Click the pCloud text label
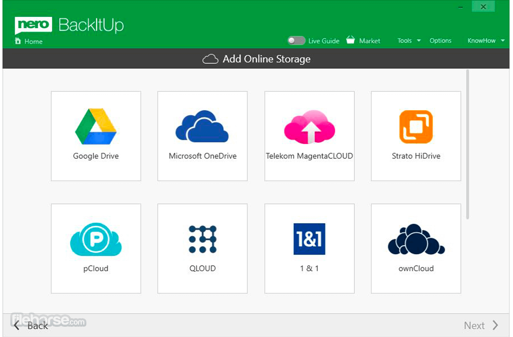The width and height of the screenshot is (513, 337). (96, 269)
